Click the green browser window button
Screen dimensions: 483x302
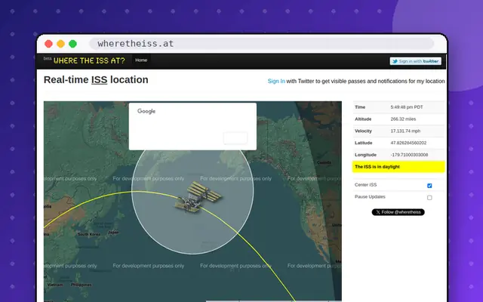click(72, 44)
